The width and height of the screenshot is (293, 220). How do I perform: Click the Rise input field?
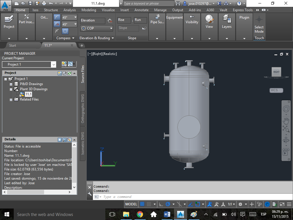124,20
